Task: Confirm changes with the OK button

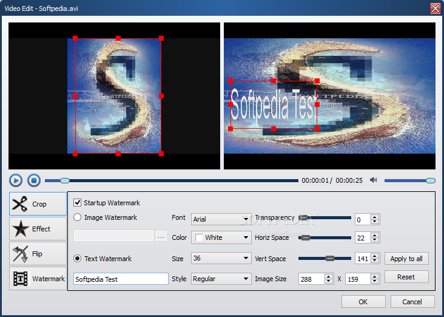Action: (363, 302)
